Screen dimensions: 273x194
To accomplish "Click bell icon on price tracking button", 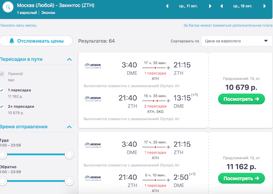I will coord(11,41).
